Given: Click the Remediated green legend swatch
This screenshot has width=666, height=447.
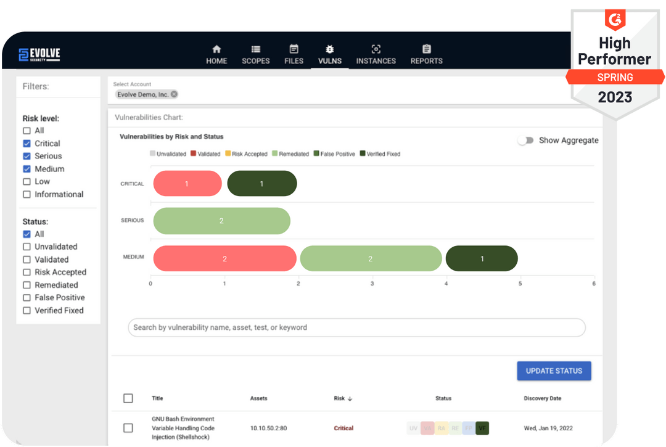Looking at the screenshot, I should 274,152.
